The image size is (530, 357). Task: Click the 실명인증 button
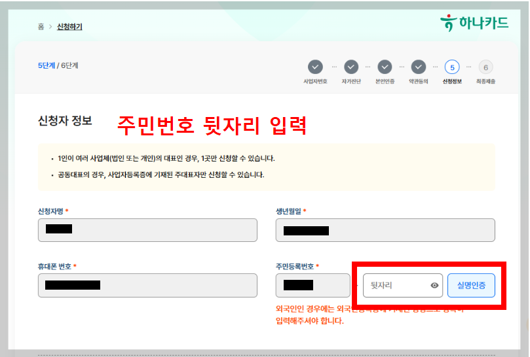pyautogui.click(x=471, y=286)
